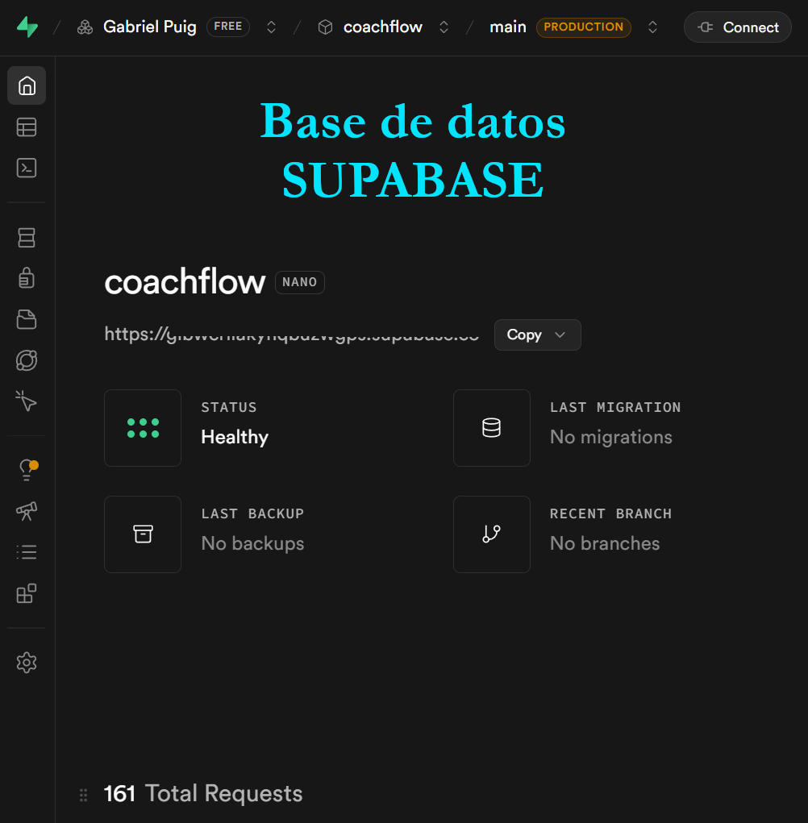Grab the Total Requests drag handle
Image resolution: width=808 pixels, height=823 pixels.
83,795
